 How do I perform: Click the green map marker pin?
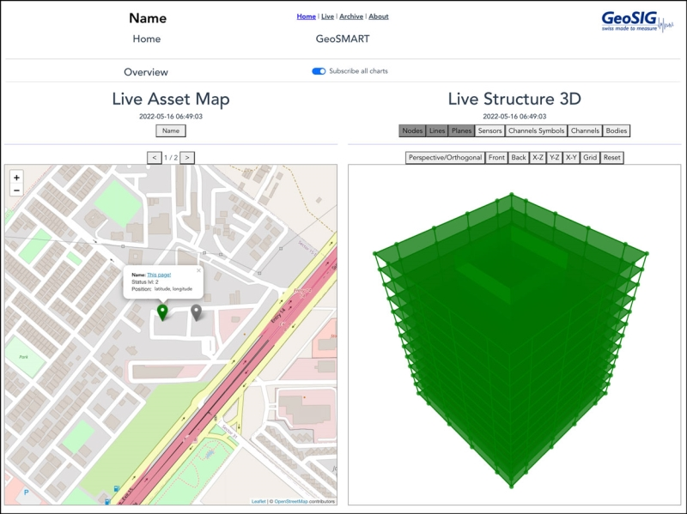point(162,312)
